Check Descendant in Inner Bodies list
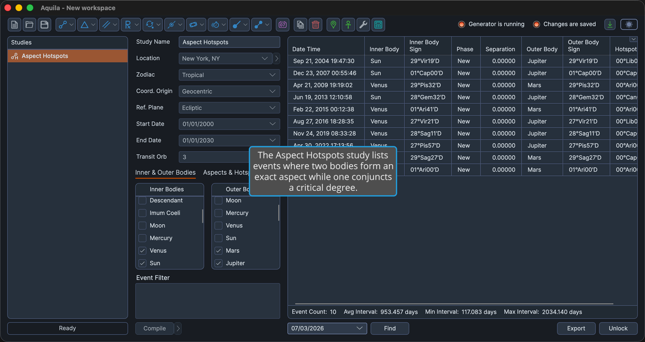Viewport: 645px width, 342px height. tap(143, 200)
